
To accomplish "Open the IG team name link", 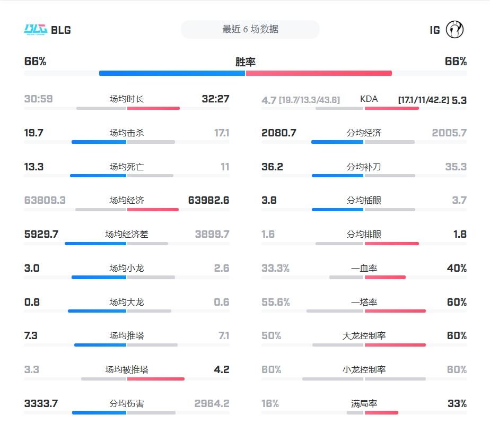I will click(435, 30).
